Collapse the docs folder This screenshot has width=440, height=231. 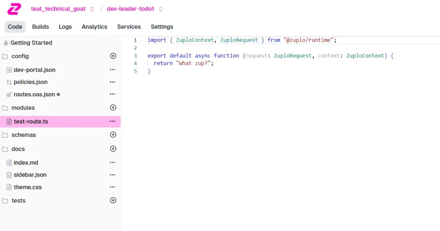click(18, 149)
